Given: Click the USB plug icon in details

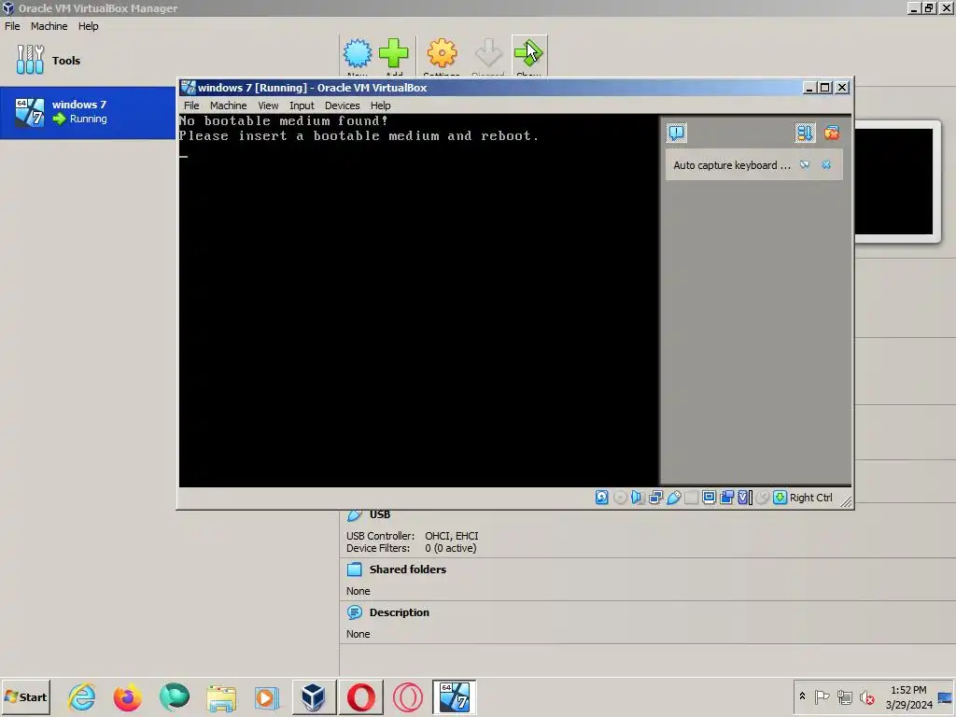Looking at the screenshot, I should (354, 515).
